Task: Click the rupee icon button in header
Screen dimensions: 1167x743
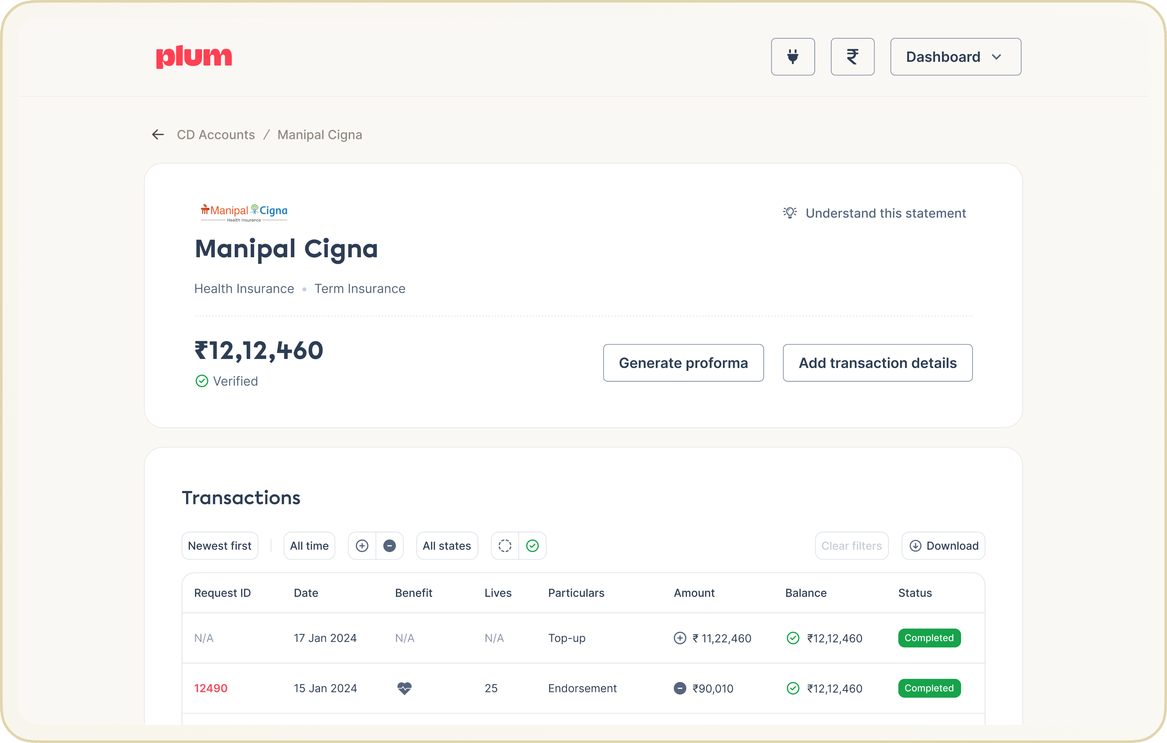Action: tap(852, 57)
